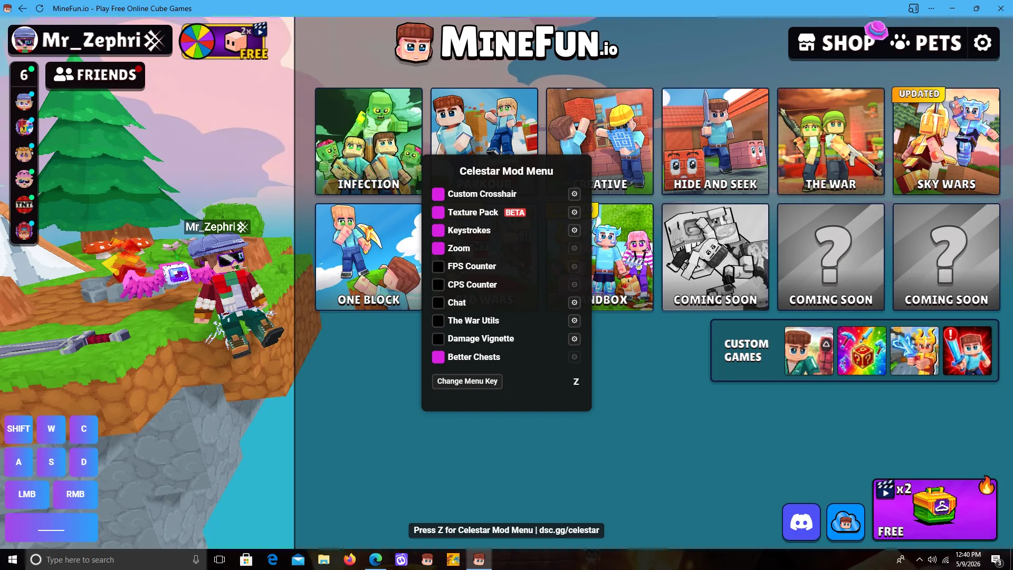The image size is (1013, 570).
Task: Open the SHOP menu
Action: [836, 43]
